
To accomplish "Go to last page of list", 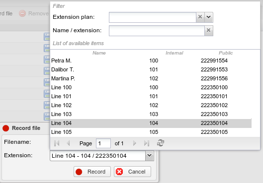I will [147, 143].
